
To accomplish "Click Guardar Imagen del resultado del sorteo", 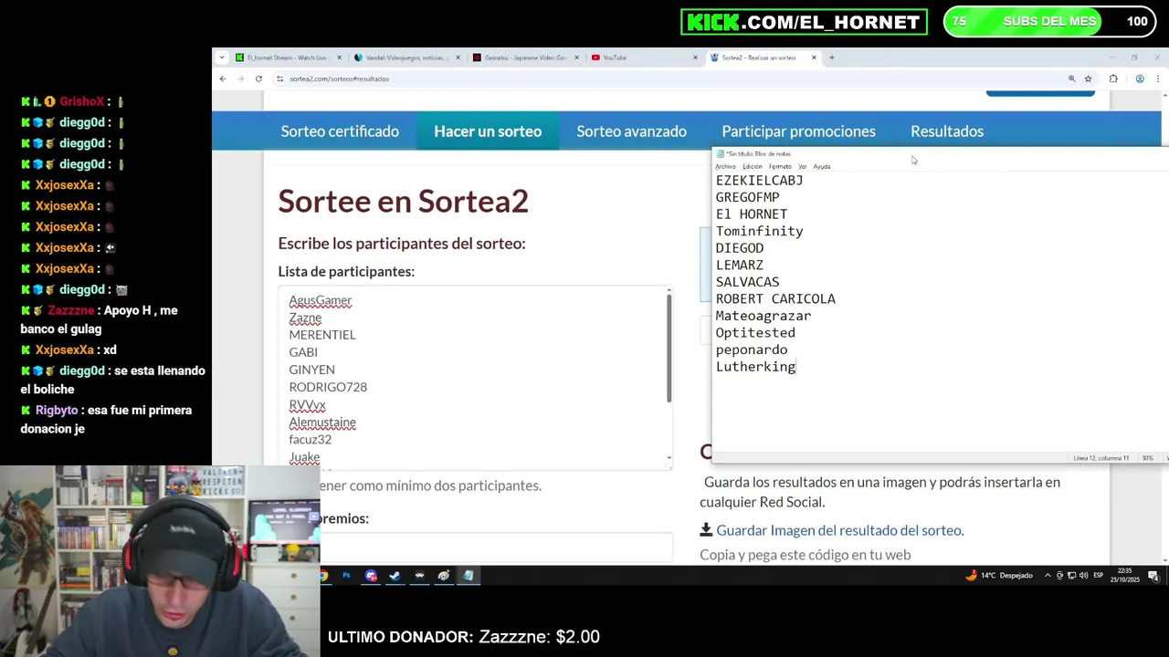I will click(839, 530).
